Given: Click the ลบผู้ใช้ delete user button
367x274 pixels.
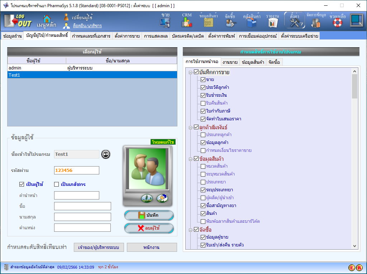Looking at the screenshot, I should (x=149, y=228).
